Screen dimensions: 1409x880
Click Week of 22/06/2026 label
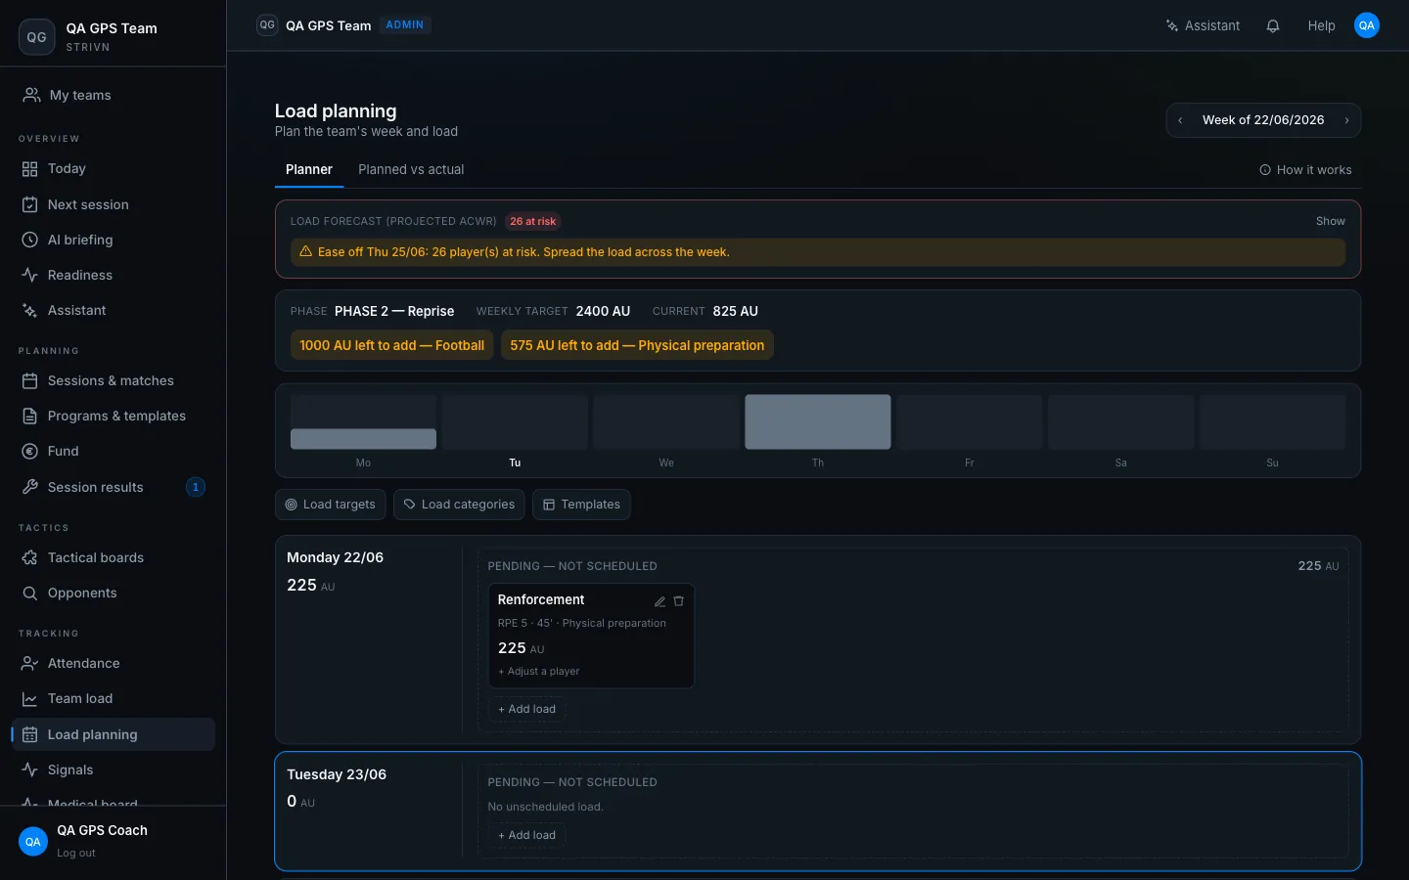pos(1263,120)
